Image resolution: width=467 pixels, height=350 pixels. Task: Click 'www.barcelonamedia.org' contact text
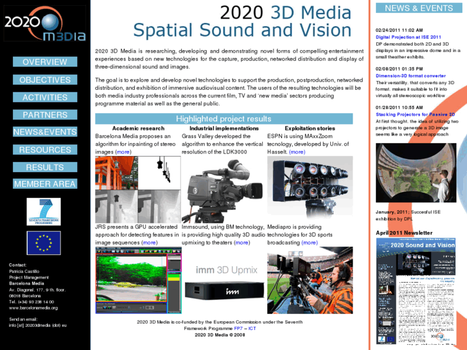[33, 308]
